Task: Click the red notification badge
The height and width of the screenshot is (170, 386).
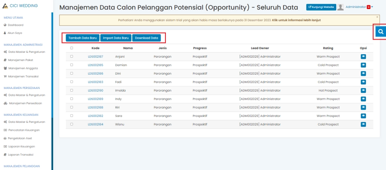Action: (369, 7)
